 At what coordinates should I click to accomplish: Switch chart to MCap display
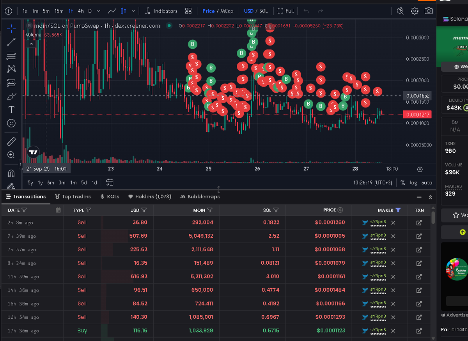pos(227,11)
